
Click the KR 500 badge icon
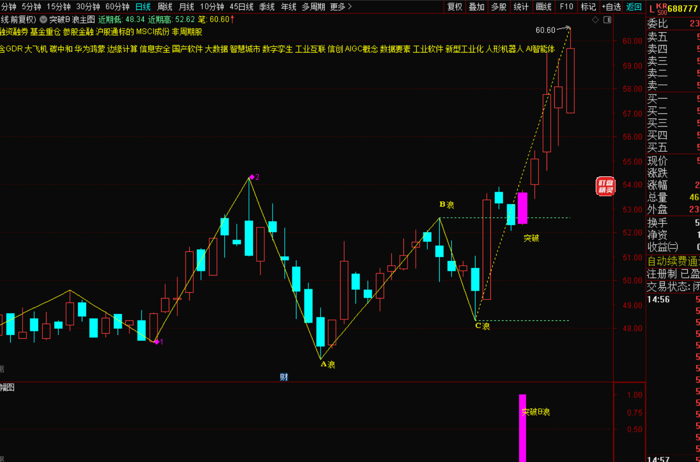(662, 9)
